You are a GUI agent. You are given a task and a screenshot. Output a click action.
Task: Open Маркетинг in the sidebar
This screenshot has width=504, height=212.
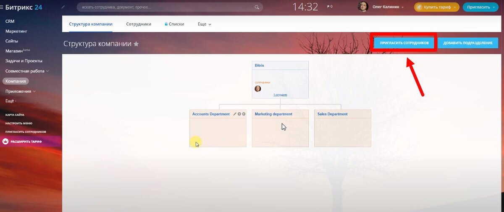[16, 31]
